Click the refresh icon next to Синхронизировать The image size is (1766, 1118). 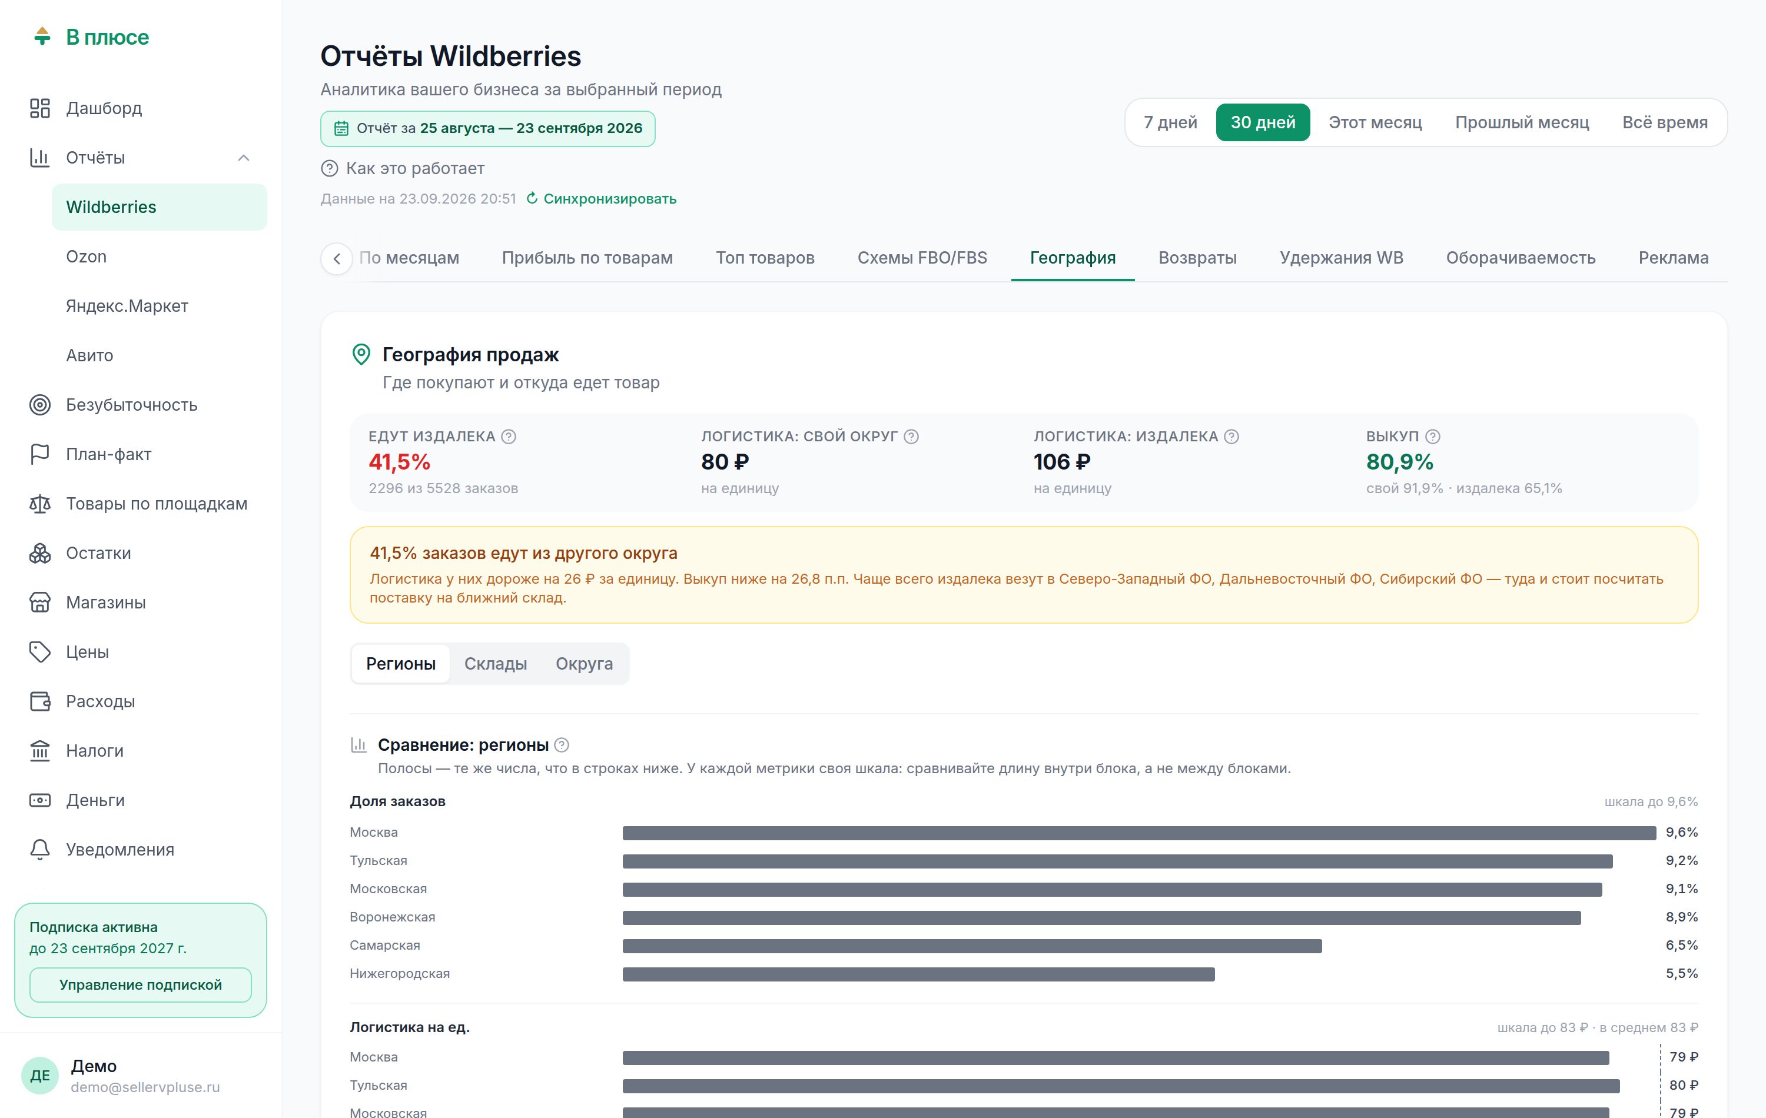click(532, 198)
